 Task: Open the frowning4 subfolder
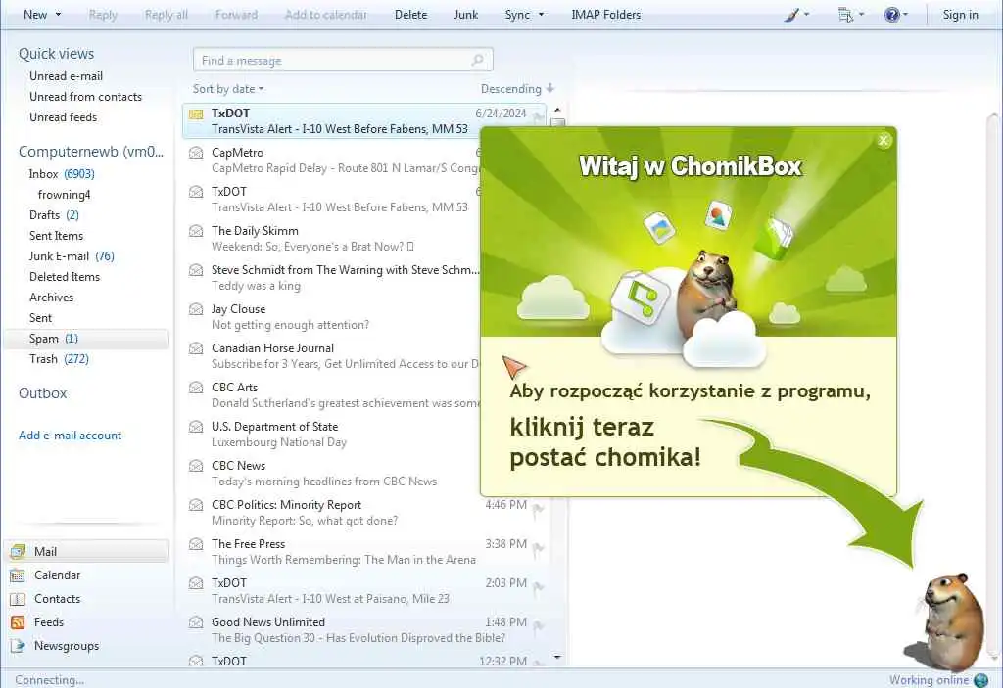click(64, 195)
